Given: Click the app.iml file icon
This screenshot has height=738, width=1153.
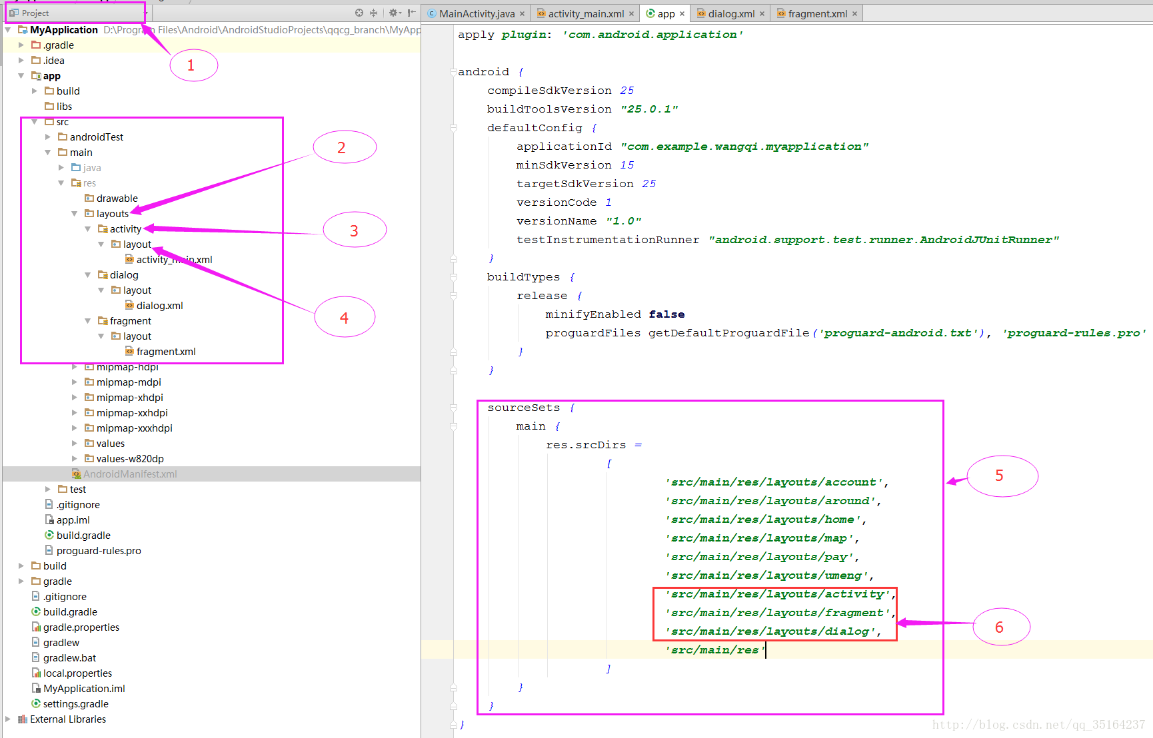Looking at the screenshot, I should pyautogui.click(x=49, y=520).
